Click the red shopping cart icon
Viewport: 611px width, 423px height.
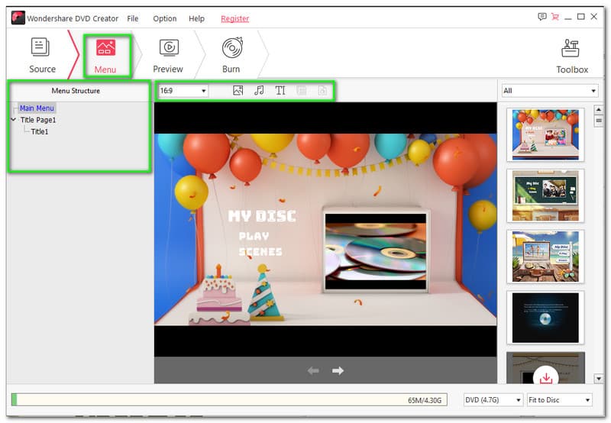555,18
